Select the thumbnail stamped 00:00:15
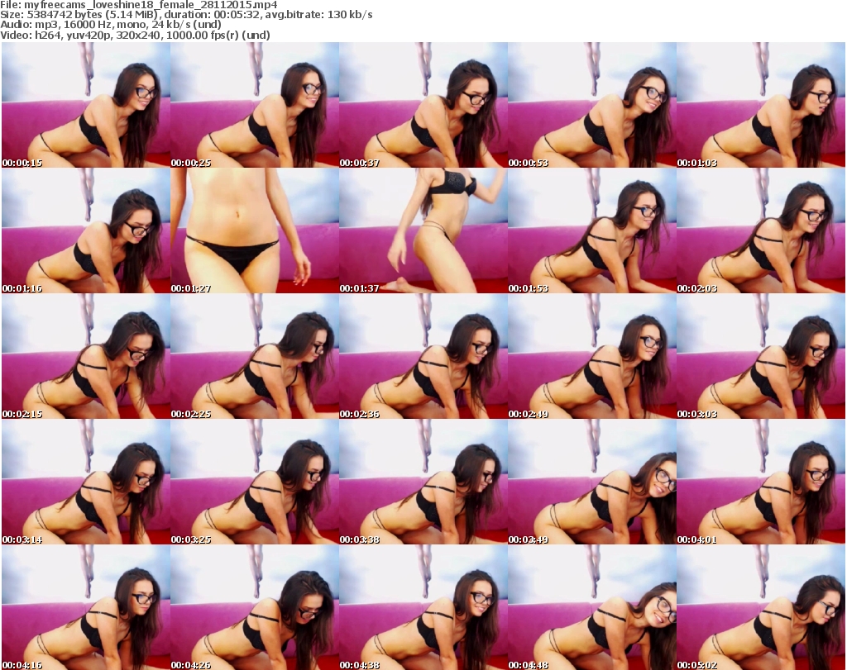The width and height of the screenshot is (847, 670). pos(86,105)
